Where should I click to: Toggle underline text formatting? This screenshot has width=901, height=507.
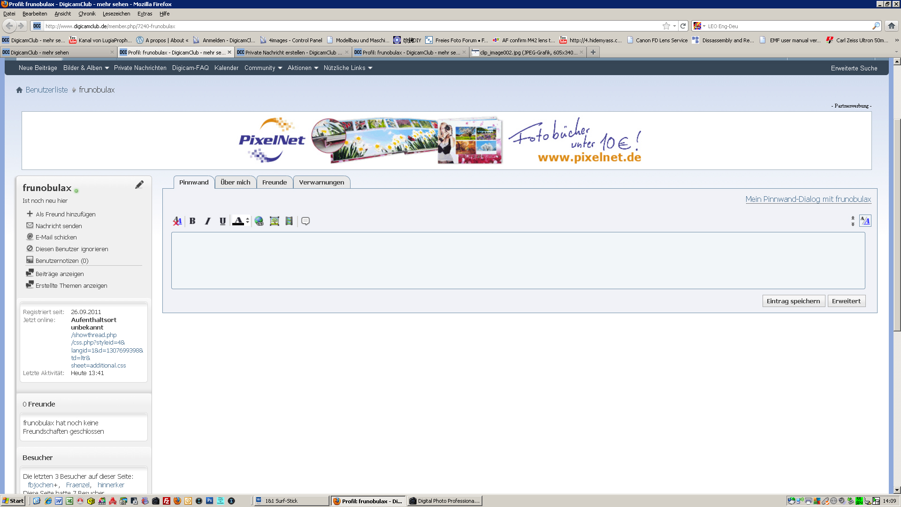click(222, 221)
